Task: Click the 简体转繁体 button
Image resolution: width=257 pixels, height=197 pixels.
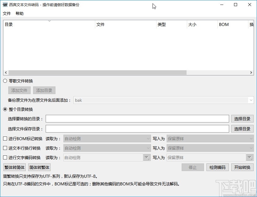Action: click(39, 167)
